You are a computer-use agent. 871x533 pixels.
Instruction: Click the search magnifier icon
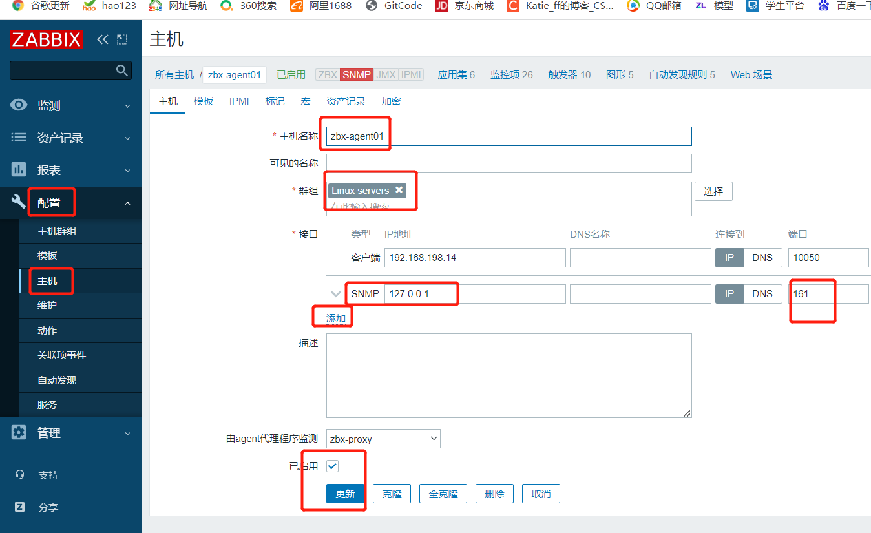tap(121, 70)
